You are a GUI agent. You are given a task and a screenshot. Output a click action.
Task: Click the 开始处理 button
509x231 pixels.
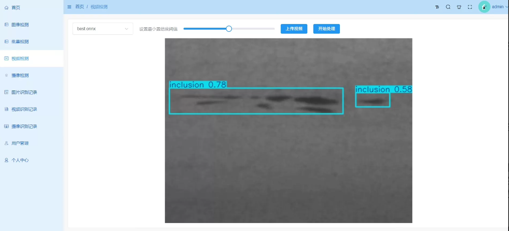click(x=327, y=29)
